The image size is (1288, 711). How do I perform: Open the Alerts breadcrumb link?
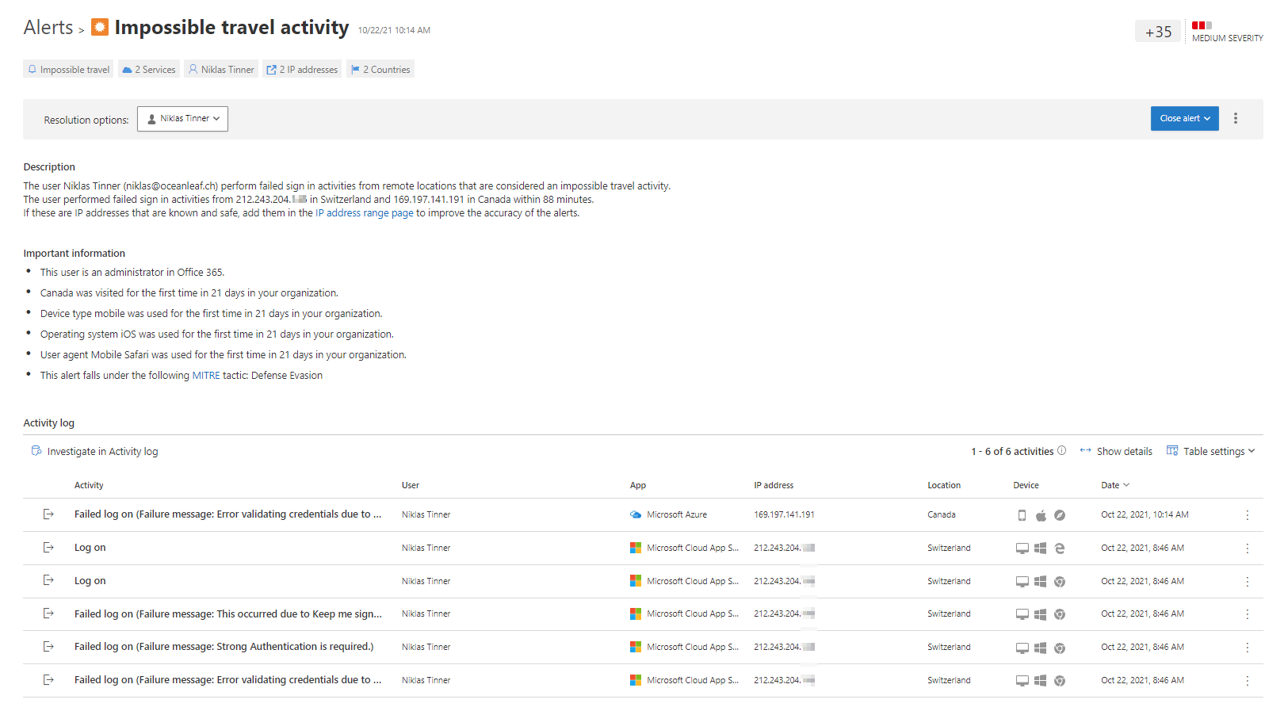click(x=48, y=28)
